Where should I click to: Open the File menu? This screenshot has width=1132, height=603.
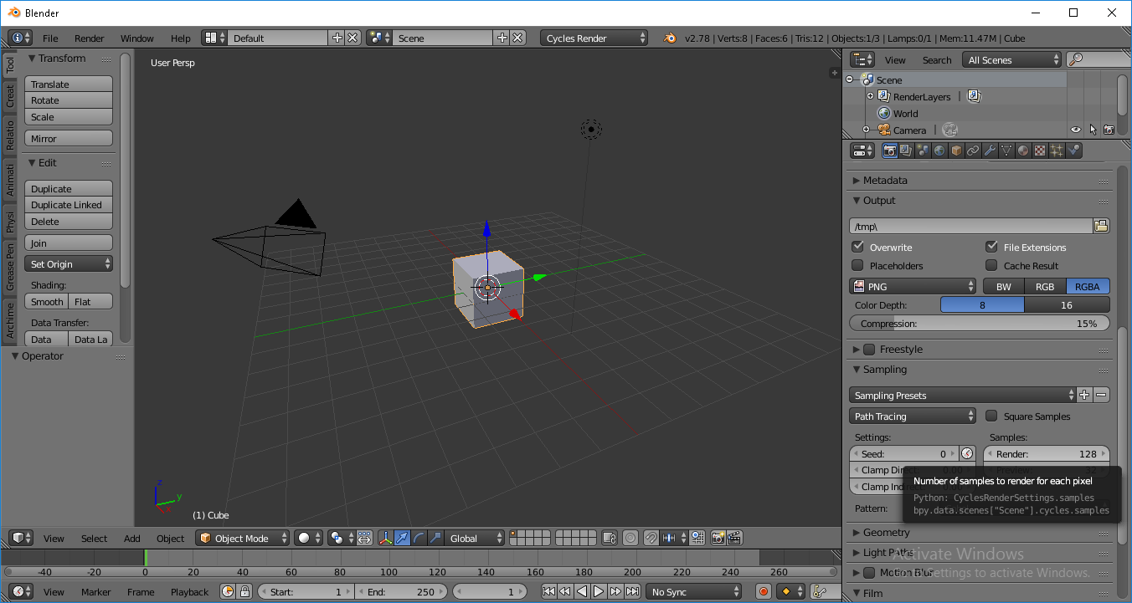[50, 38]
